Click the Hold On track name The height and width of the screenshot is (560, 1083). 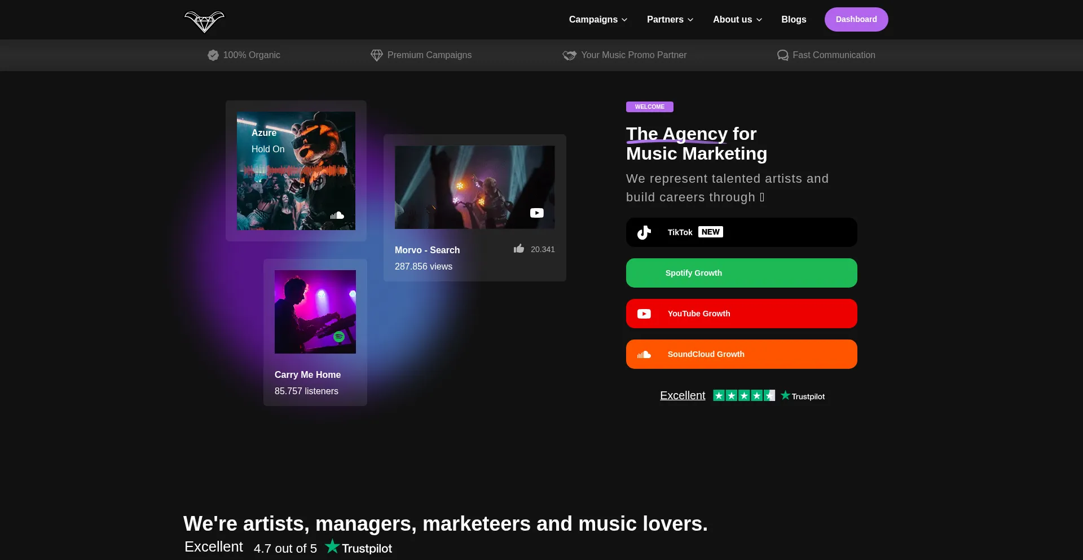point(268,149)
